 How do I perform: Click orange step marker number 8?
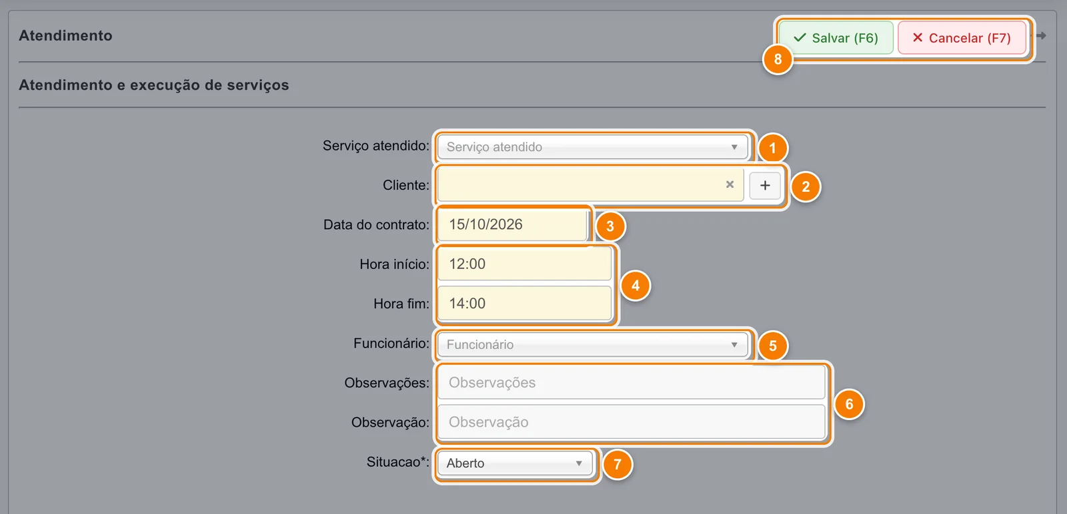[778, 59]
